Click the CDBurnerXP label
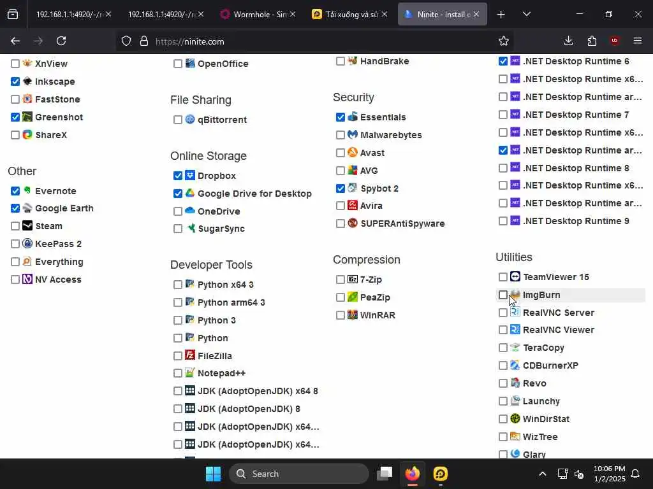The height and width of the screenshot is (489, 653). (550, 365)
